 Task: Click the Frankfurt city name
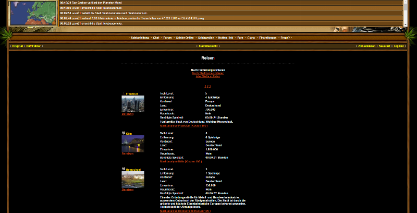point(132,94)
